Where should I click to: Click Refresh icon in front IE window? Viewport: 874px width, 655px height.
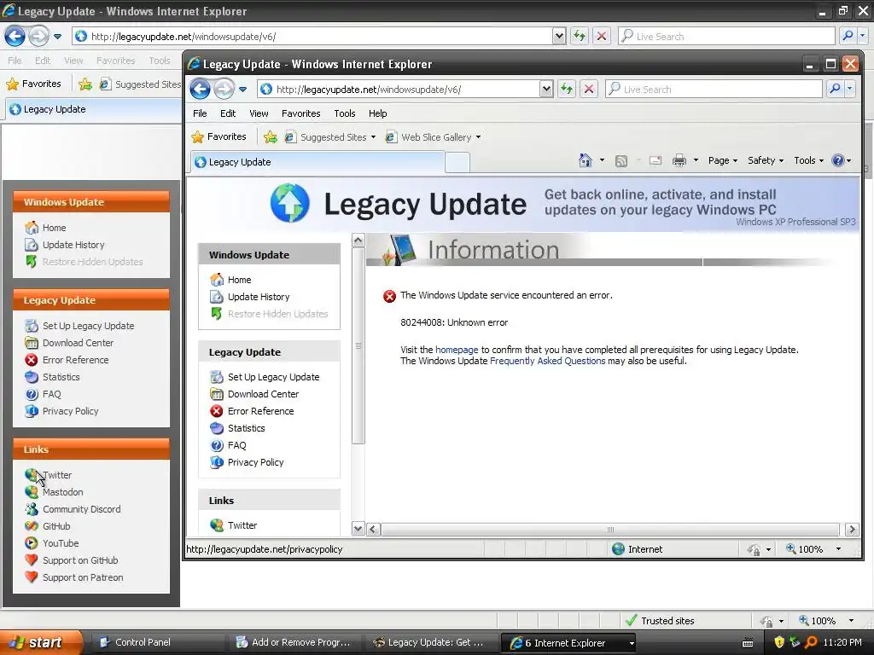click(567, 89)
